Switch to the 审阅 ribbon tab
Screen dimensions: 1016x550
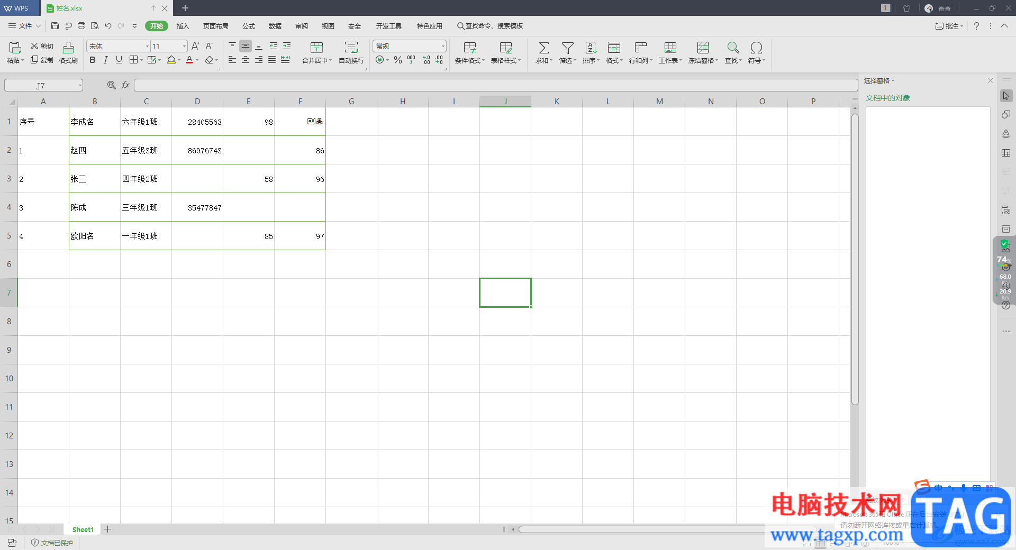click(x=302, y=26)
